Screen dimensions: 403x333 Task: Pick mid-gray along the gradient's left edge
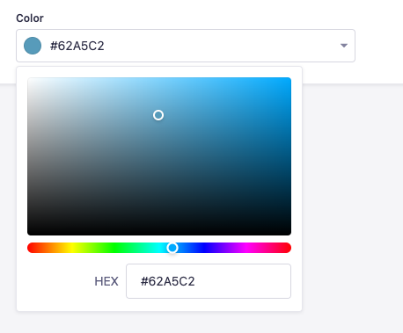pyautogui.click(x=28, y=156)
